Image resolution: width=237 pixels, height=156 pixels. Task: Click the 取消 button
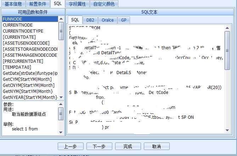157,146
